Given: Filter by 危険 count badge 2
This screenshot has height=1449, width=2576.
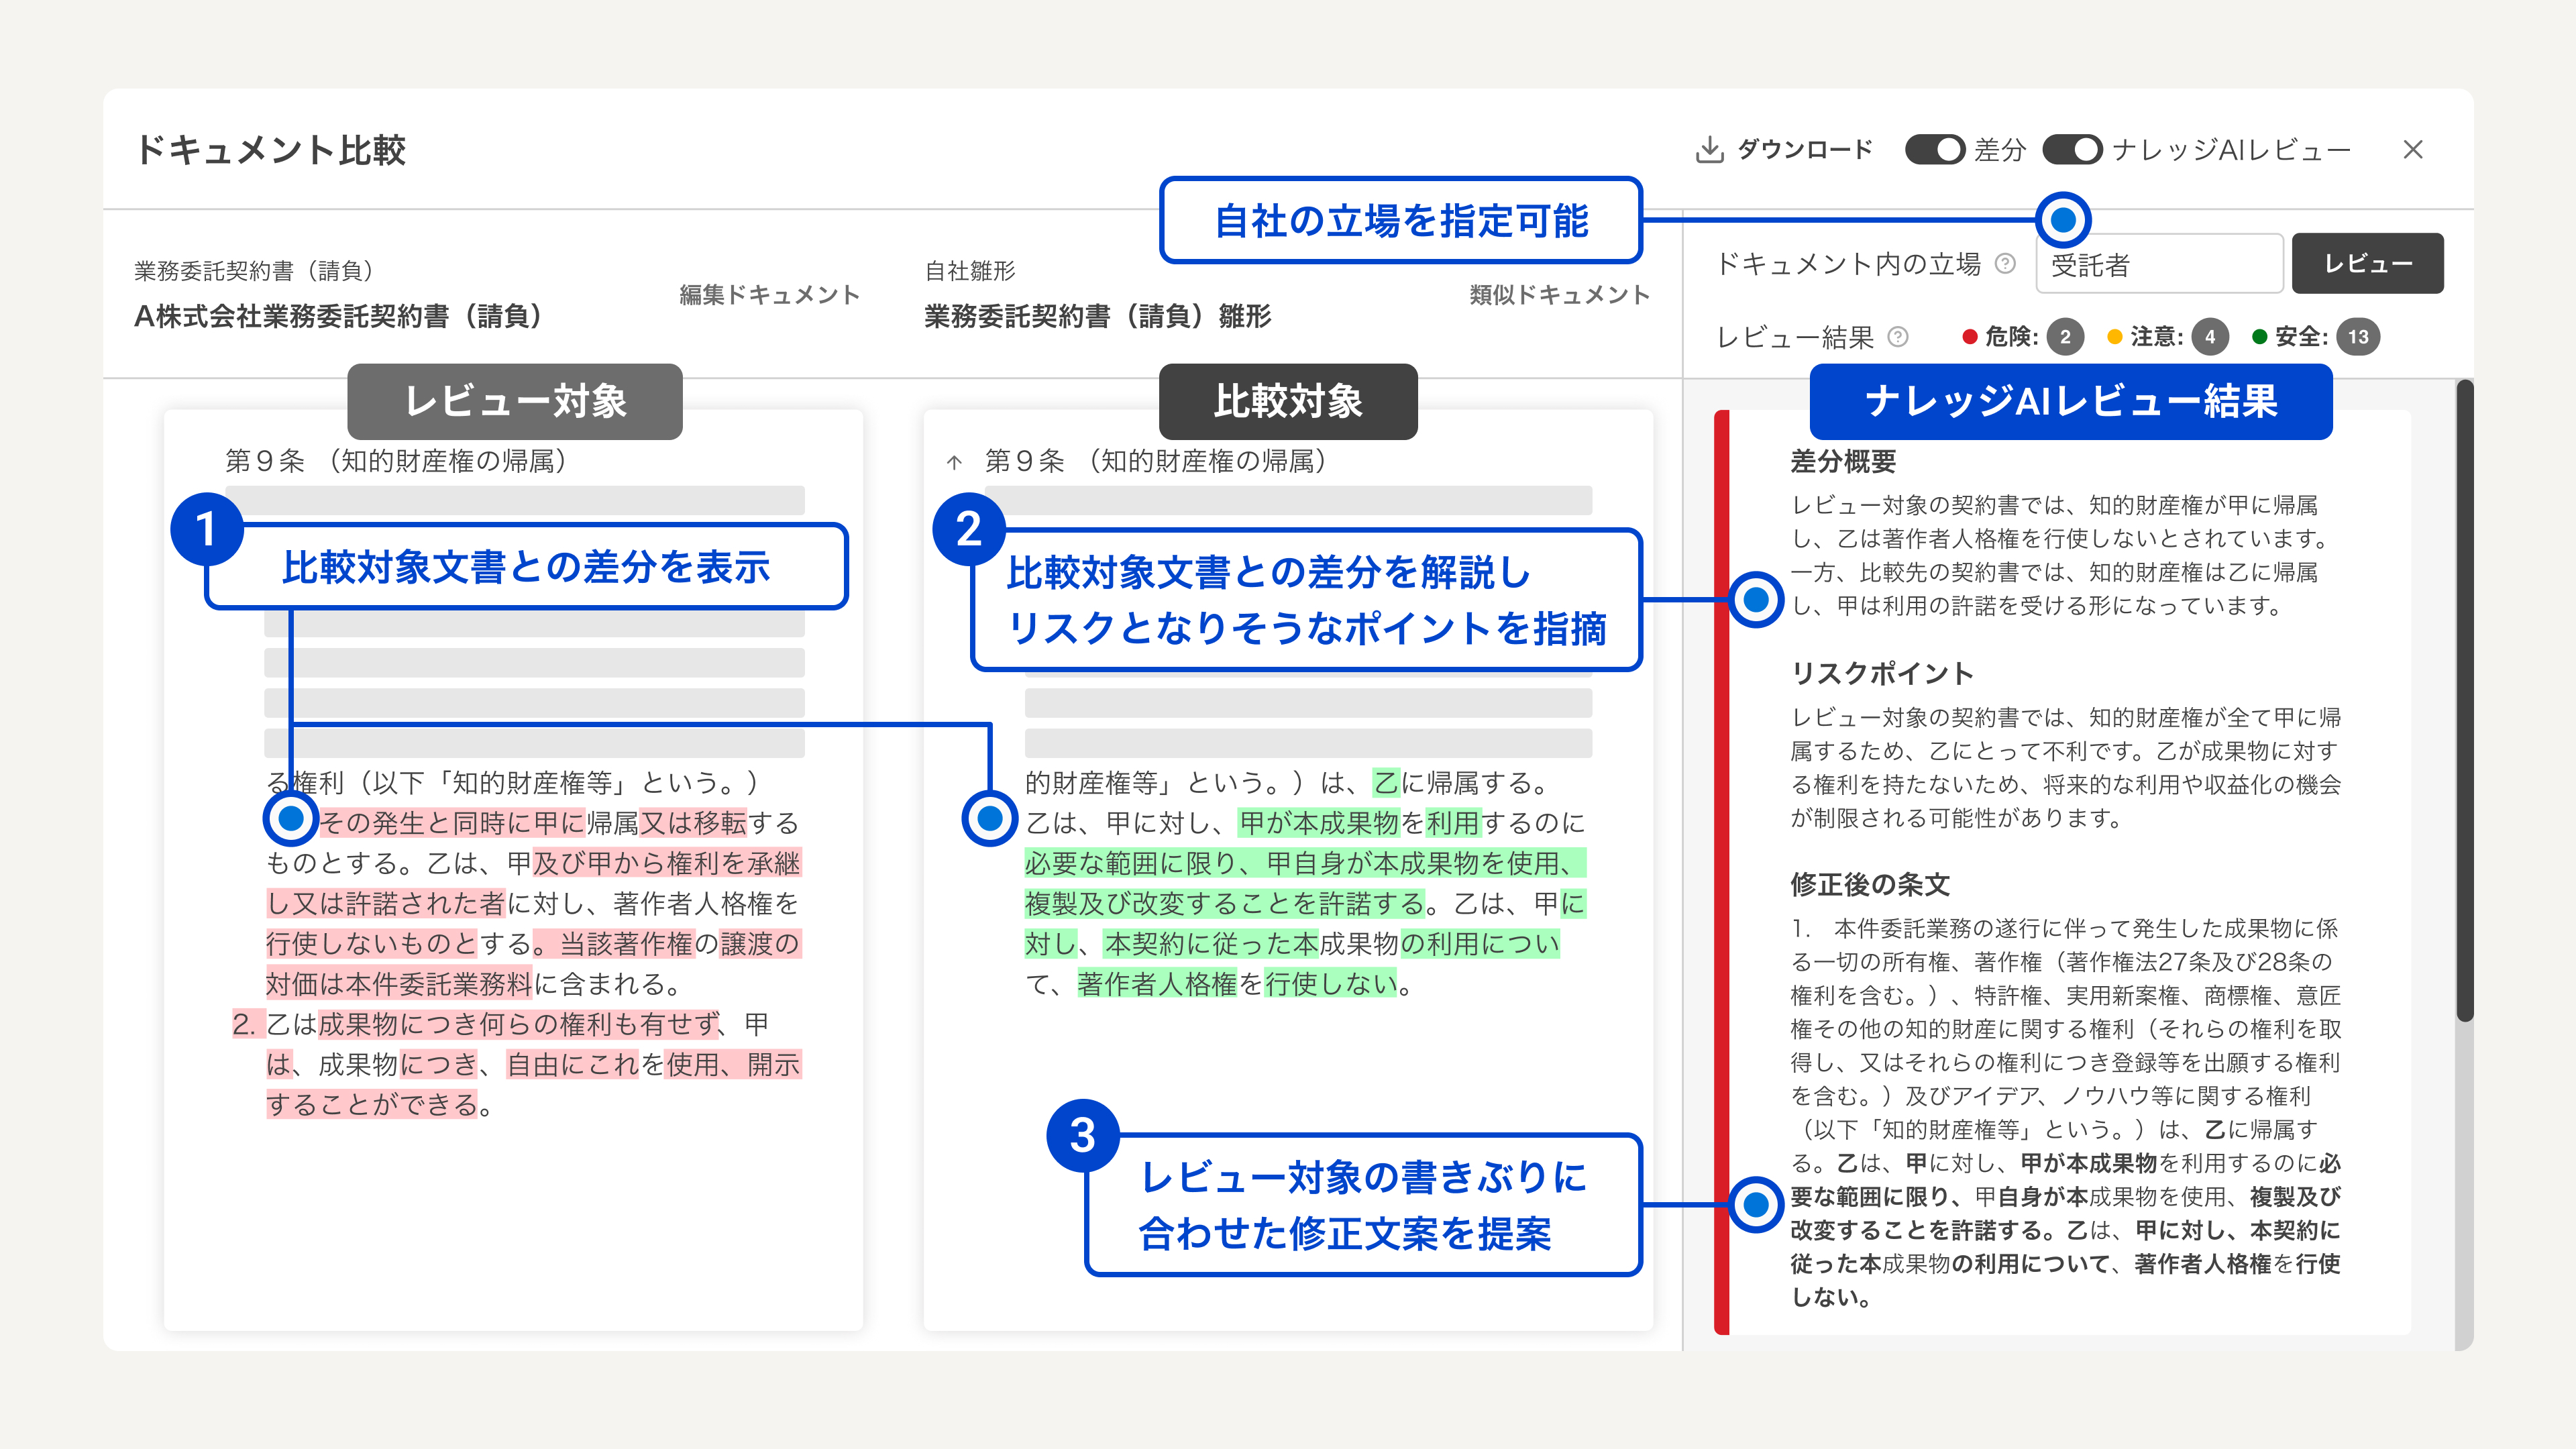Looking at the screenshot, I should pyautogui.click(x=2065, y=337).
